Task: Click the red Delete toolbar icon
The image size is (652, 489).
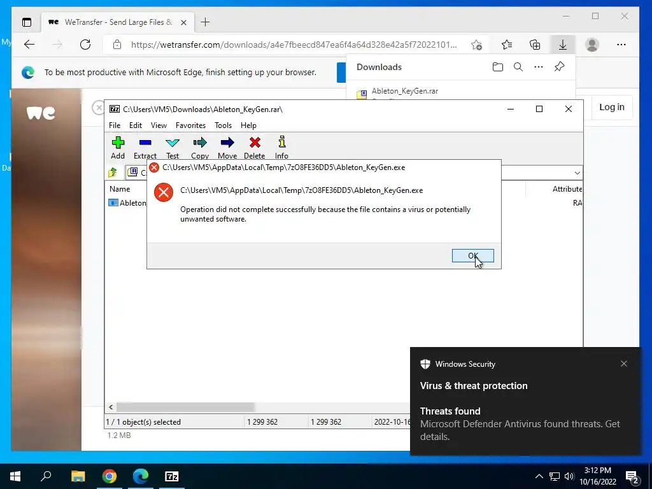Action: (255, 148)
